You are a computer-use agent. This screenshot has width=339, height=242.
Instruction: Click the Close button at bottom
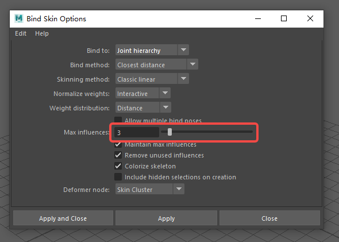(269, 218)
